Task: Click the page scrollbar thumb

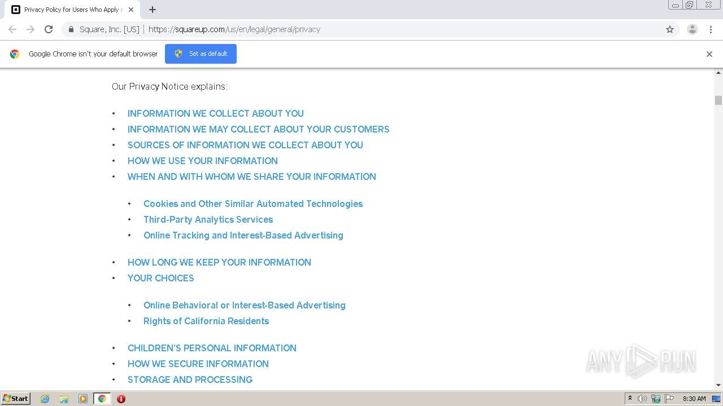Action: (718, 100)
